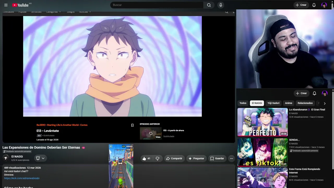Select Juegos in the Crunchyroll nav

70,12
